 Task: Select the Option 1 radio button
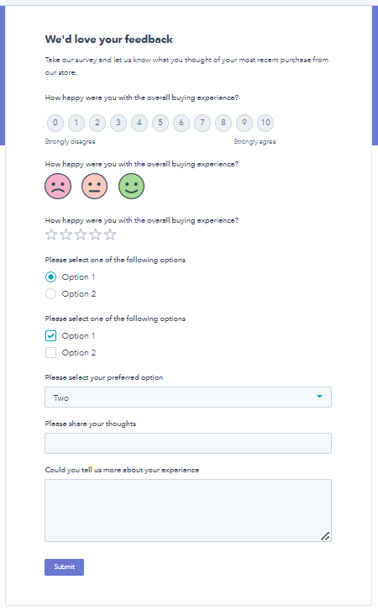pos(50,277)
